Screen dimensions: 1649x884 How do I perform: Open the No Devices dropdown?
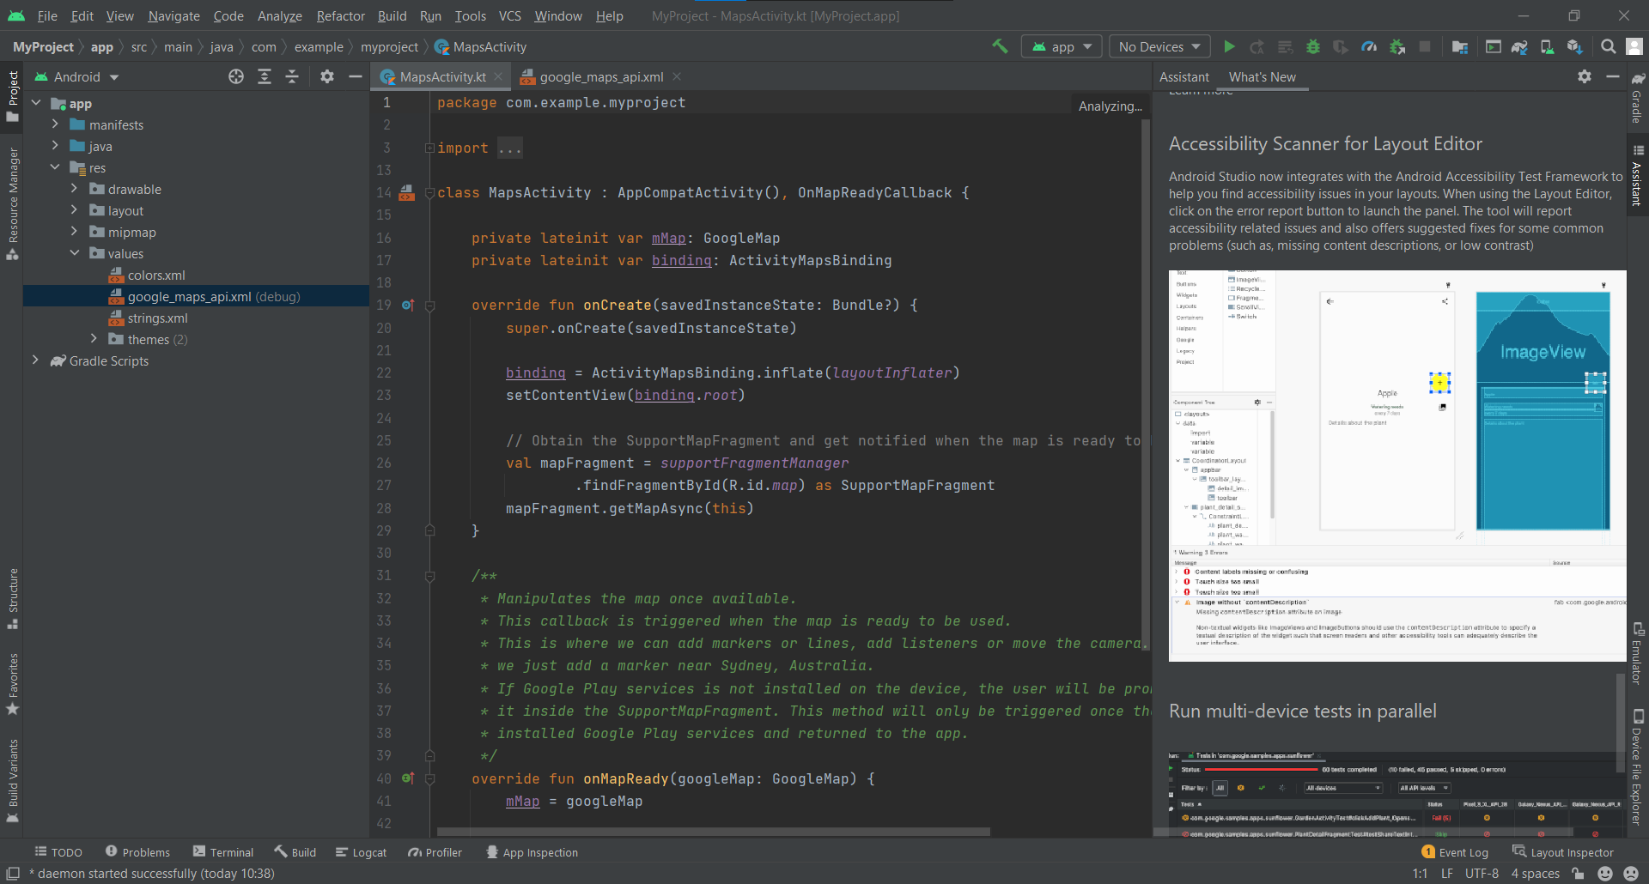click(1159, 46)
